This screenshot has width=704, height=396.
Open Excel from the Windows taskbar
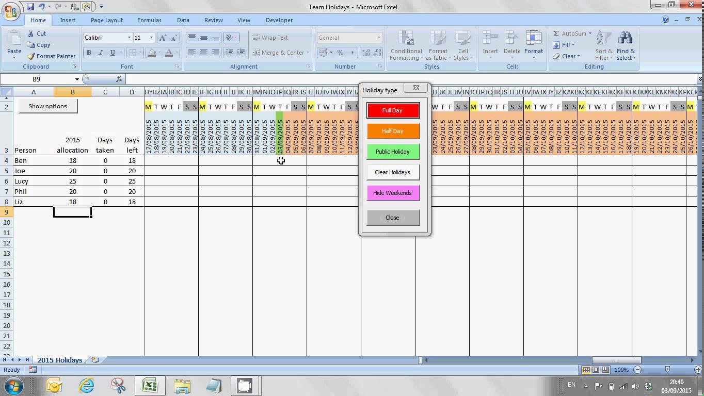coord(150,385)
